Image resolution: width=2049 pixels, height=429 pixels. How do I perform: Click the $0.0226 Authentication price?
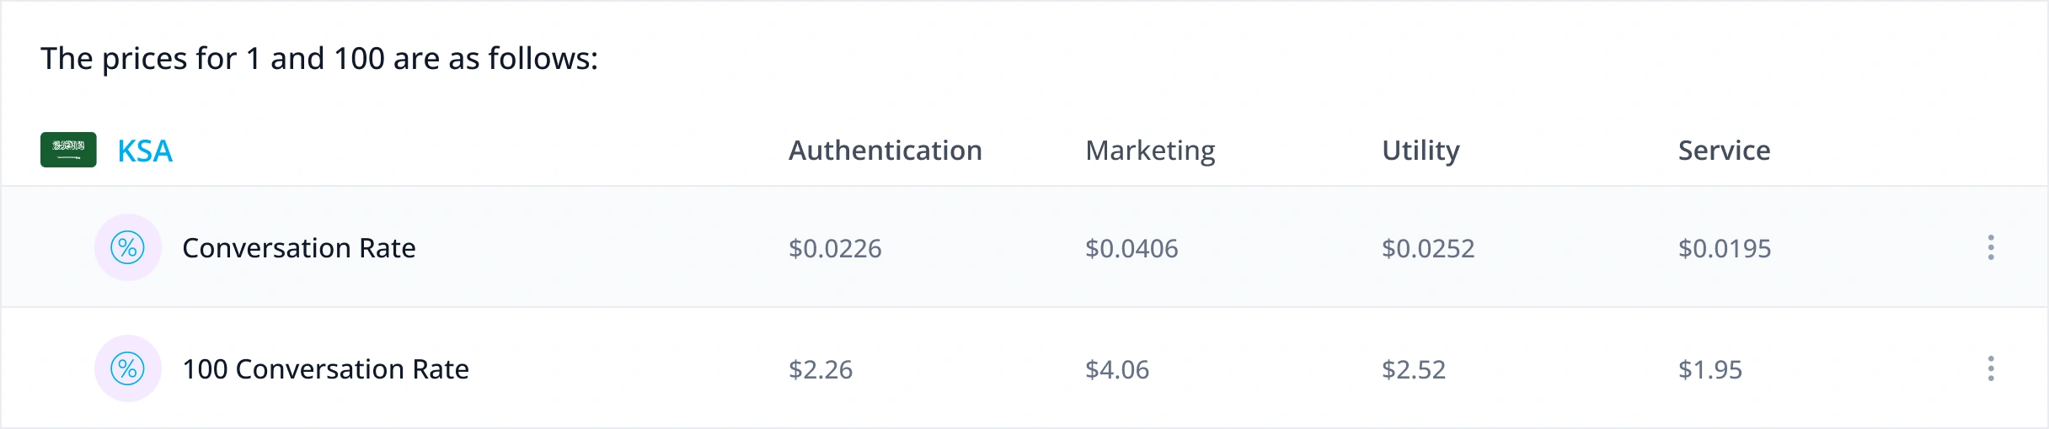tap(835, 248)
